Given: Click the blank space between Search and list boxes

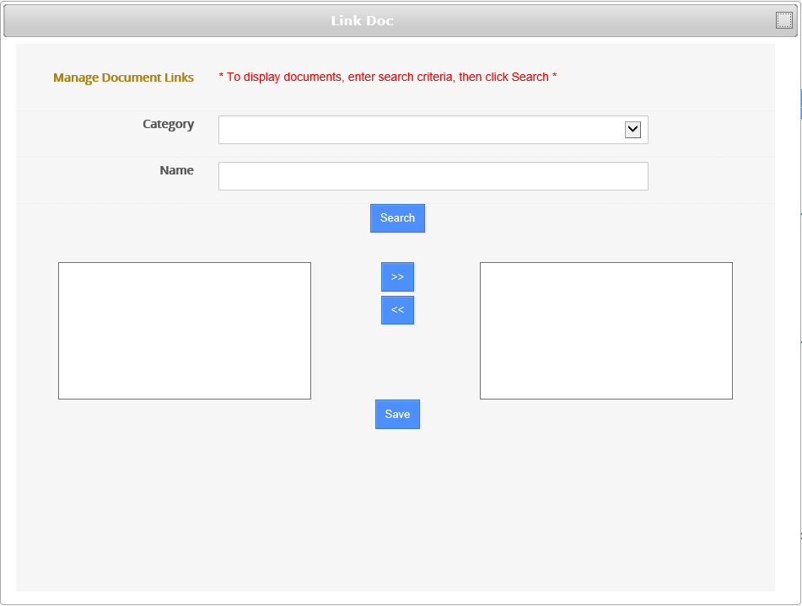Looking at the screenshot, I should [397, 247].
